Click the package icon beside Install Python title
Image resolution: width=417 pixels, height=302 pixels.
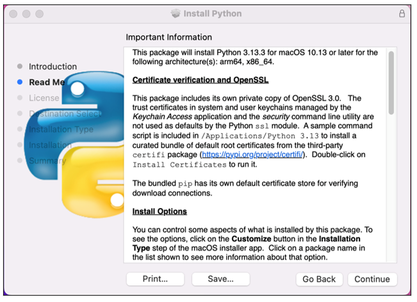click(176, 13)
